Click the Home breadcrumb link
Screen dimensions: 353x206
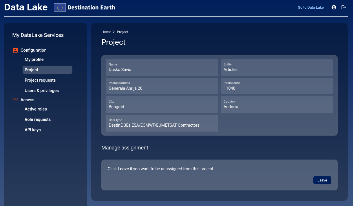click(x=106, y=32)
